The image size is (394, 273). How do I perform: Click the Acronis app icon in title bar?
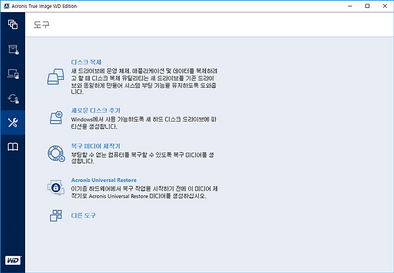pos(7,6)
